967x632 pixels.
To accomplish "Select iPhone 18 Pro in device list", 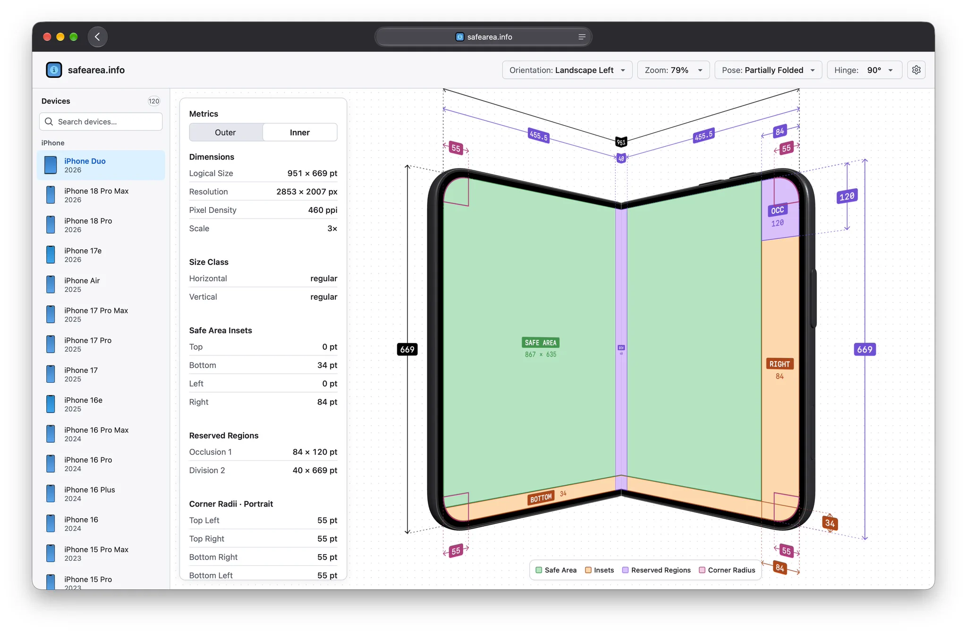I will 101,225.
